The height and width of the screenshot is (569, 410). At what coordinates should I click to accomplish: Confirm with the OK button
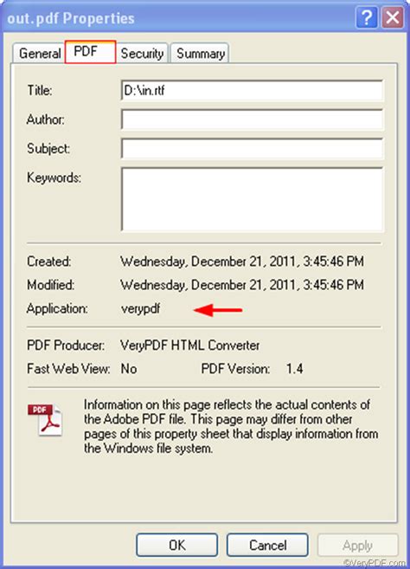pos(177,545)
